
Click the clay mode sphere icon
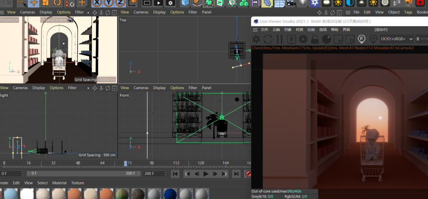(x=326, y=39)
